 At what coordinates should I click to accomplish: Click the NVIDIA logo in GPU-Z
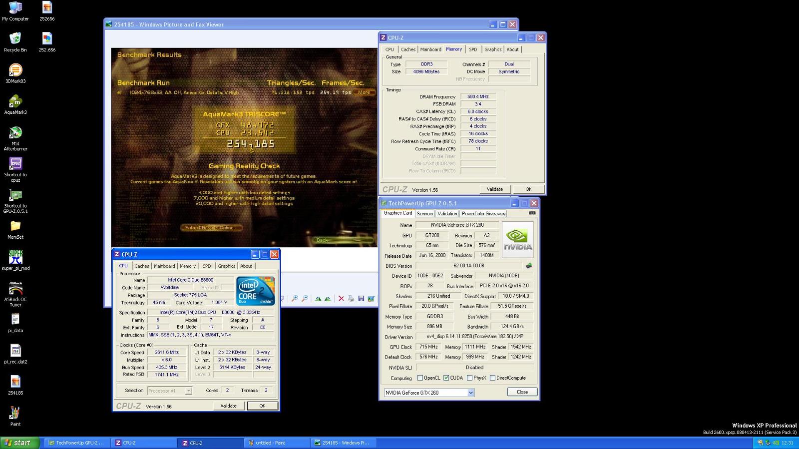point(517,240)
